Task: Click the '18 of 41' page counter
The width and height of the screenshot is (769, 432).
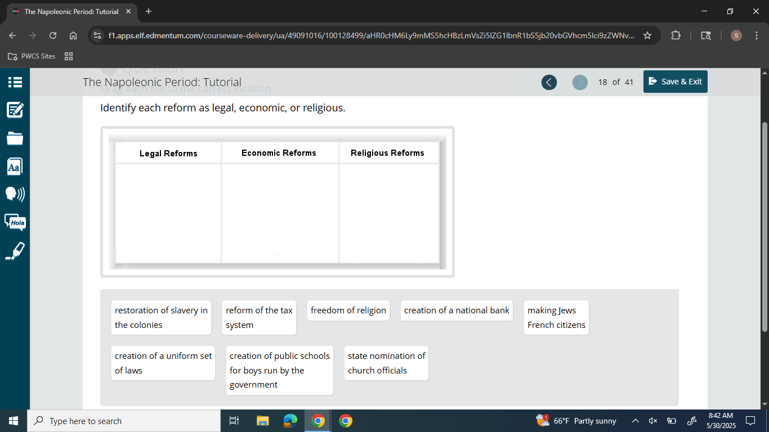Action: pos(616,82)
